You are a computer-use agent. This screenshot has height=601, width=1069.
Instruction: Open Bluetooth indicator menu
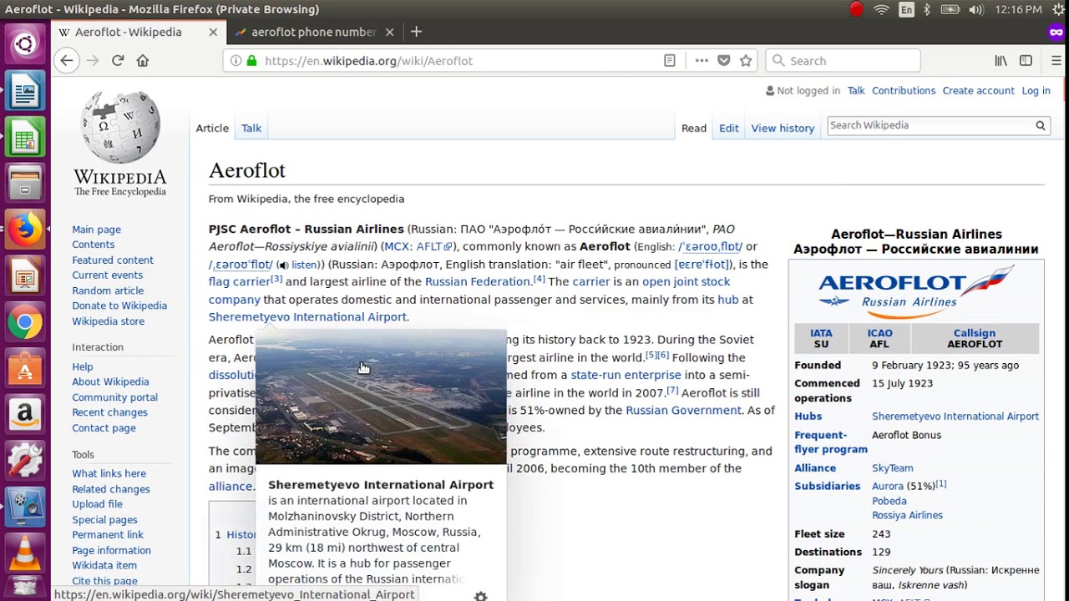[927, 9]
